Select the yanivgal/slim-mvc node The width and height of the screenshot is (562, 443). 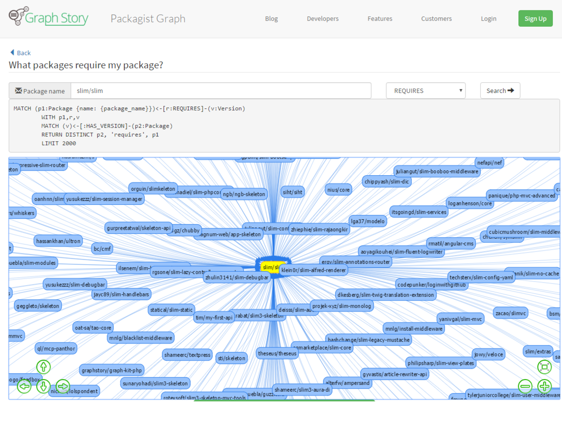pyautogui.click(x=460, y=319)
